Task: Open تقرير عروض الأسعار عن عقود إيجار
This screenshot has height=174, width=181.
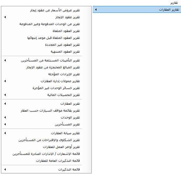Action: click(x=55, y=10)
